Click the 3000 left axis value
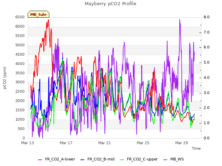 [20, 82]
